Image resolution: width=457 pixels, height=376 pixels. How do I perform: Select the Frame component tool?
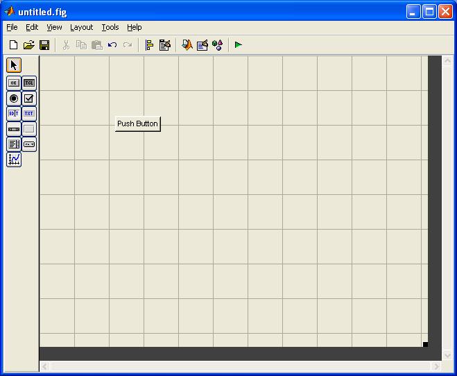[x=29, y=129]
